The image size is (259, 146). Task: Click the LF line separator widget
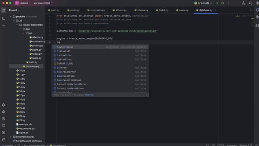point(213,145)
